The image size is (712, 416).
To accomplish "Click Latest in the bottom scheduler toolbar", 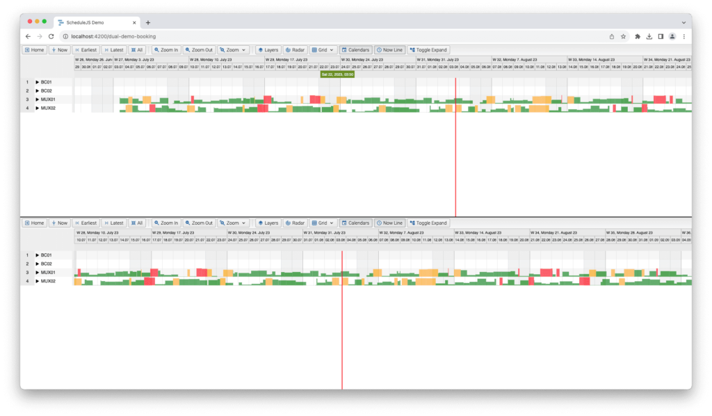I will [113, 223].
